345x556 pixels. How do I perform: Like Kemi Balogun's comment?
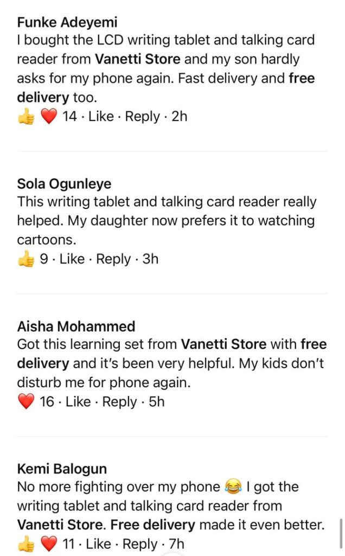pos(98,545)
